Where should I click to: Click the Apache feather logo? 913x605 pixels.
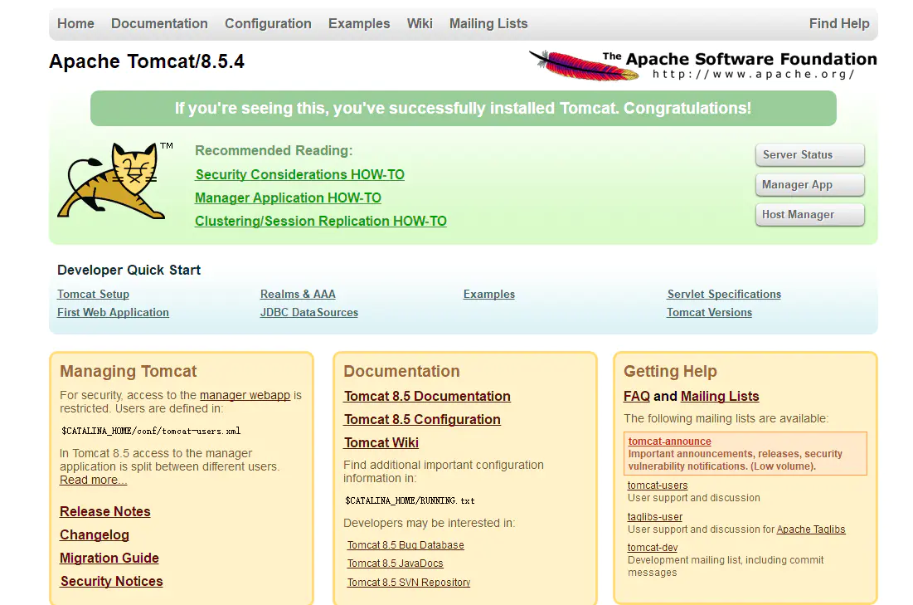coord(584,66)
